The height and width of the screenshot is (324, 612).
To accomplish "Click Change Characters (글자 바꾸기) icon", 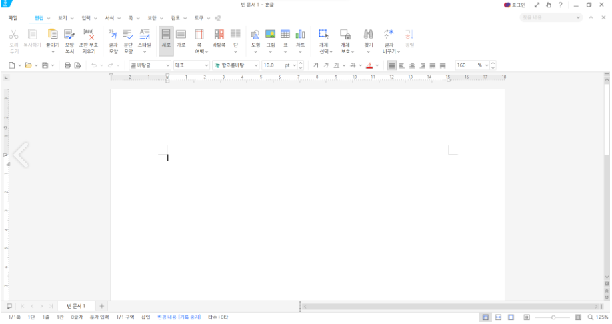I will (x=389, y=35).
